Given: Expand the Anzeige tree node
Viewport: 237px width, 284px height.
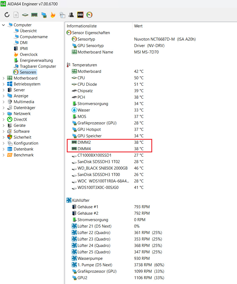Looking at the screenshot, I should click(x=4, y=96).
